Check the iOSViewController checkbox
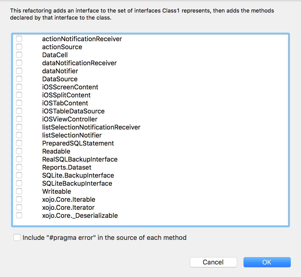Screen dimensions: 301x277 point(19,119)
